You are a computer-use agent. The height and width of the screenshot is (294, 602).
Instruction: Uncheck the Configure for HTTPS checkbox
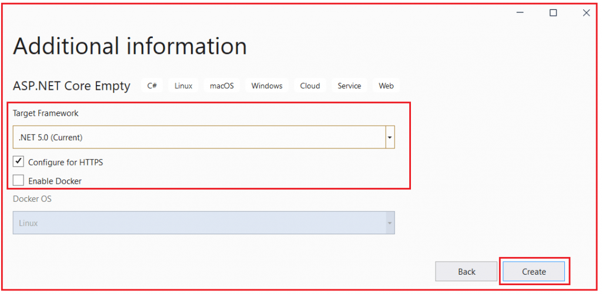pyautogui.click(x=18, y=162)
